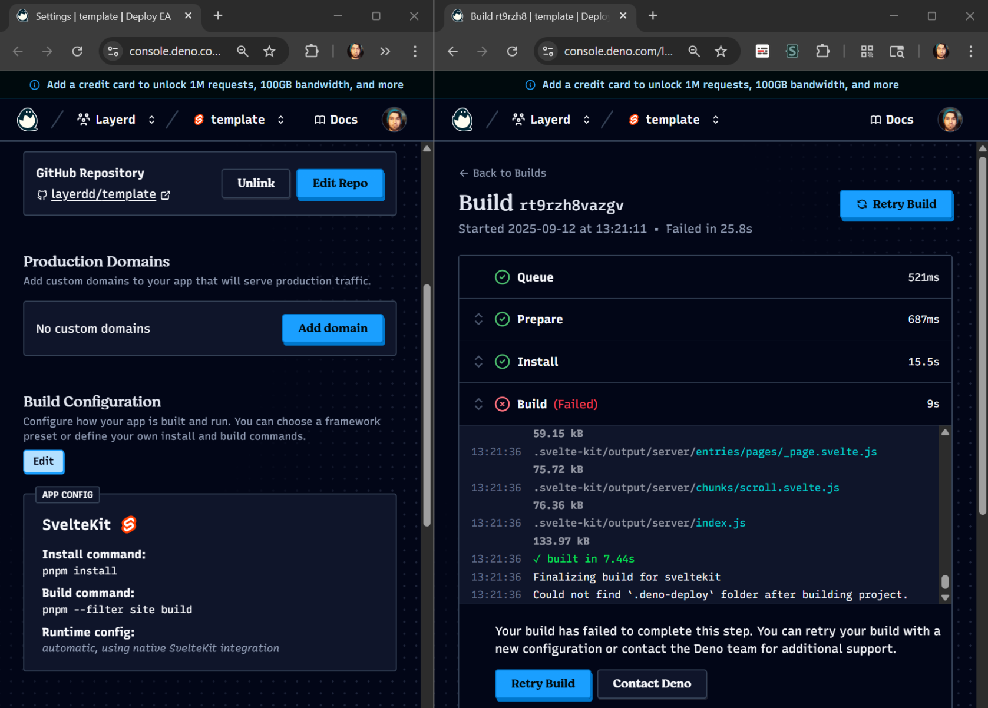This screenshot has width=988, height=708.
Task: Click the search-tabs lens toolbar icon
Action: (x=897, y=51)
